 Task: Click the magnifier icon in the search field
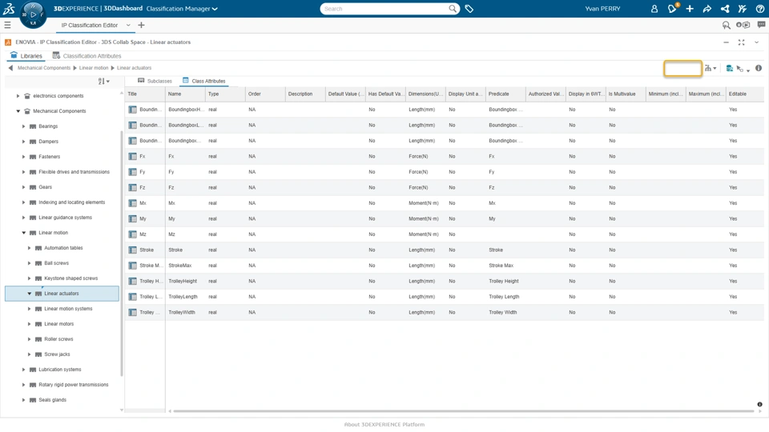(452, 9)
